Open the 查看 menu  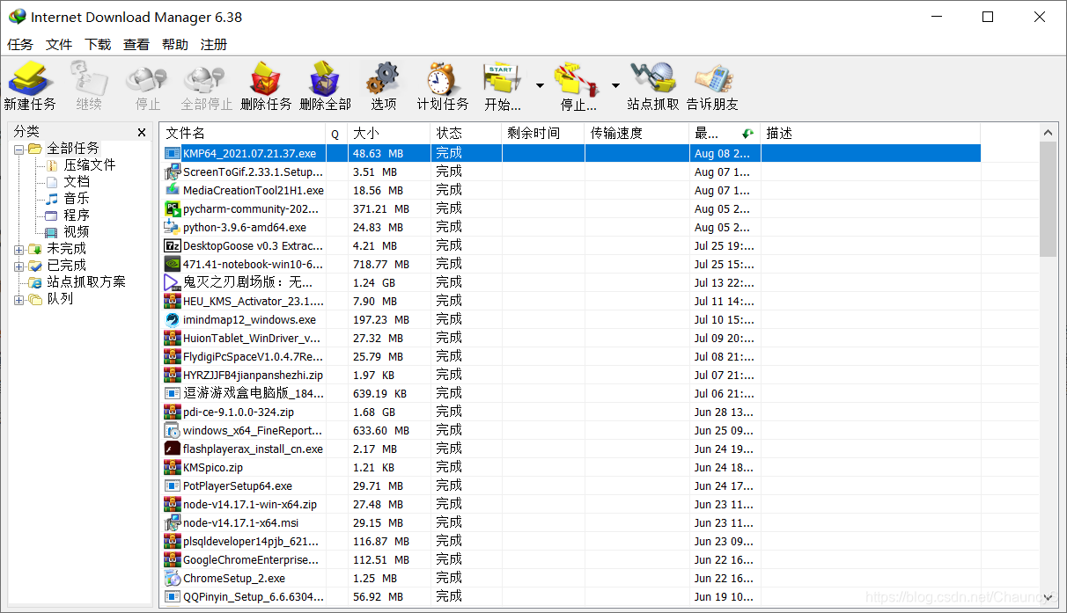click(136, 44)
